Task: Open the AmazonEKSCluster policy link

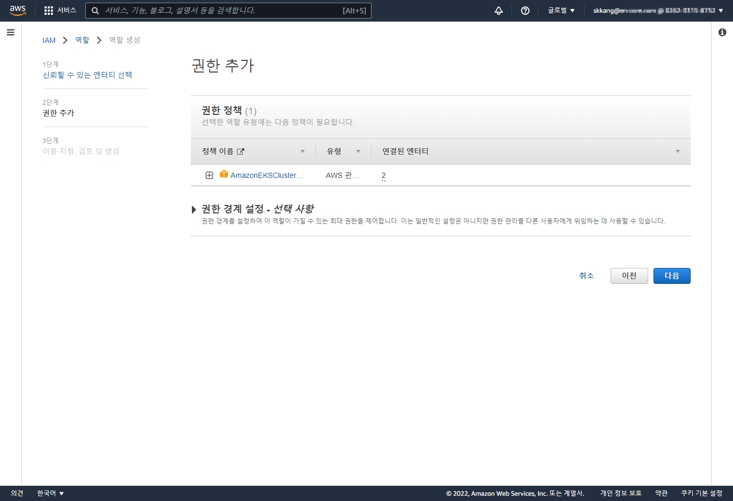Action: pos(267,175)
